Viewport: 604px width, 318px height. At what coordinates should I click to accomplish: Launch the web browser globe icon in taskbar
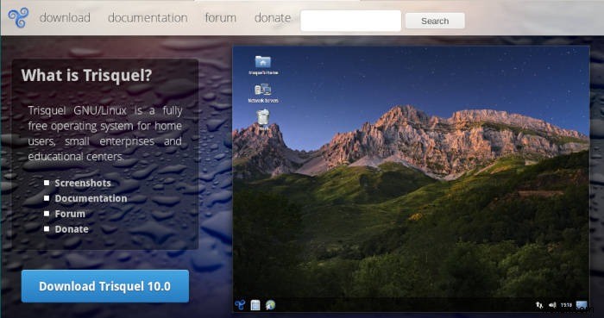point(270,305)
